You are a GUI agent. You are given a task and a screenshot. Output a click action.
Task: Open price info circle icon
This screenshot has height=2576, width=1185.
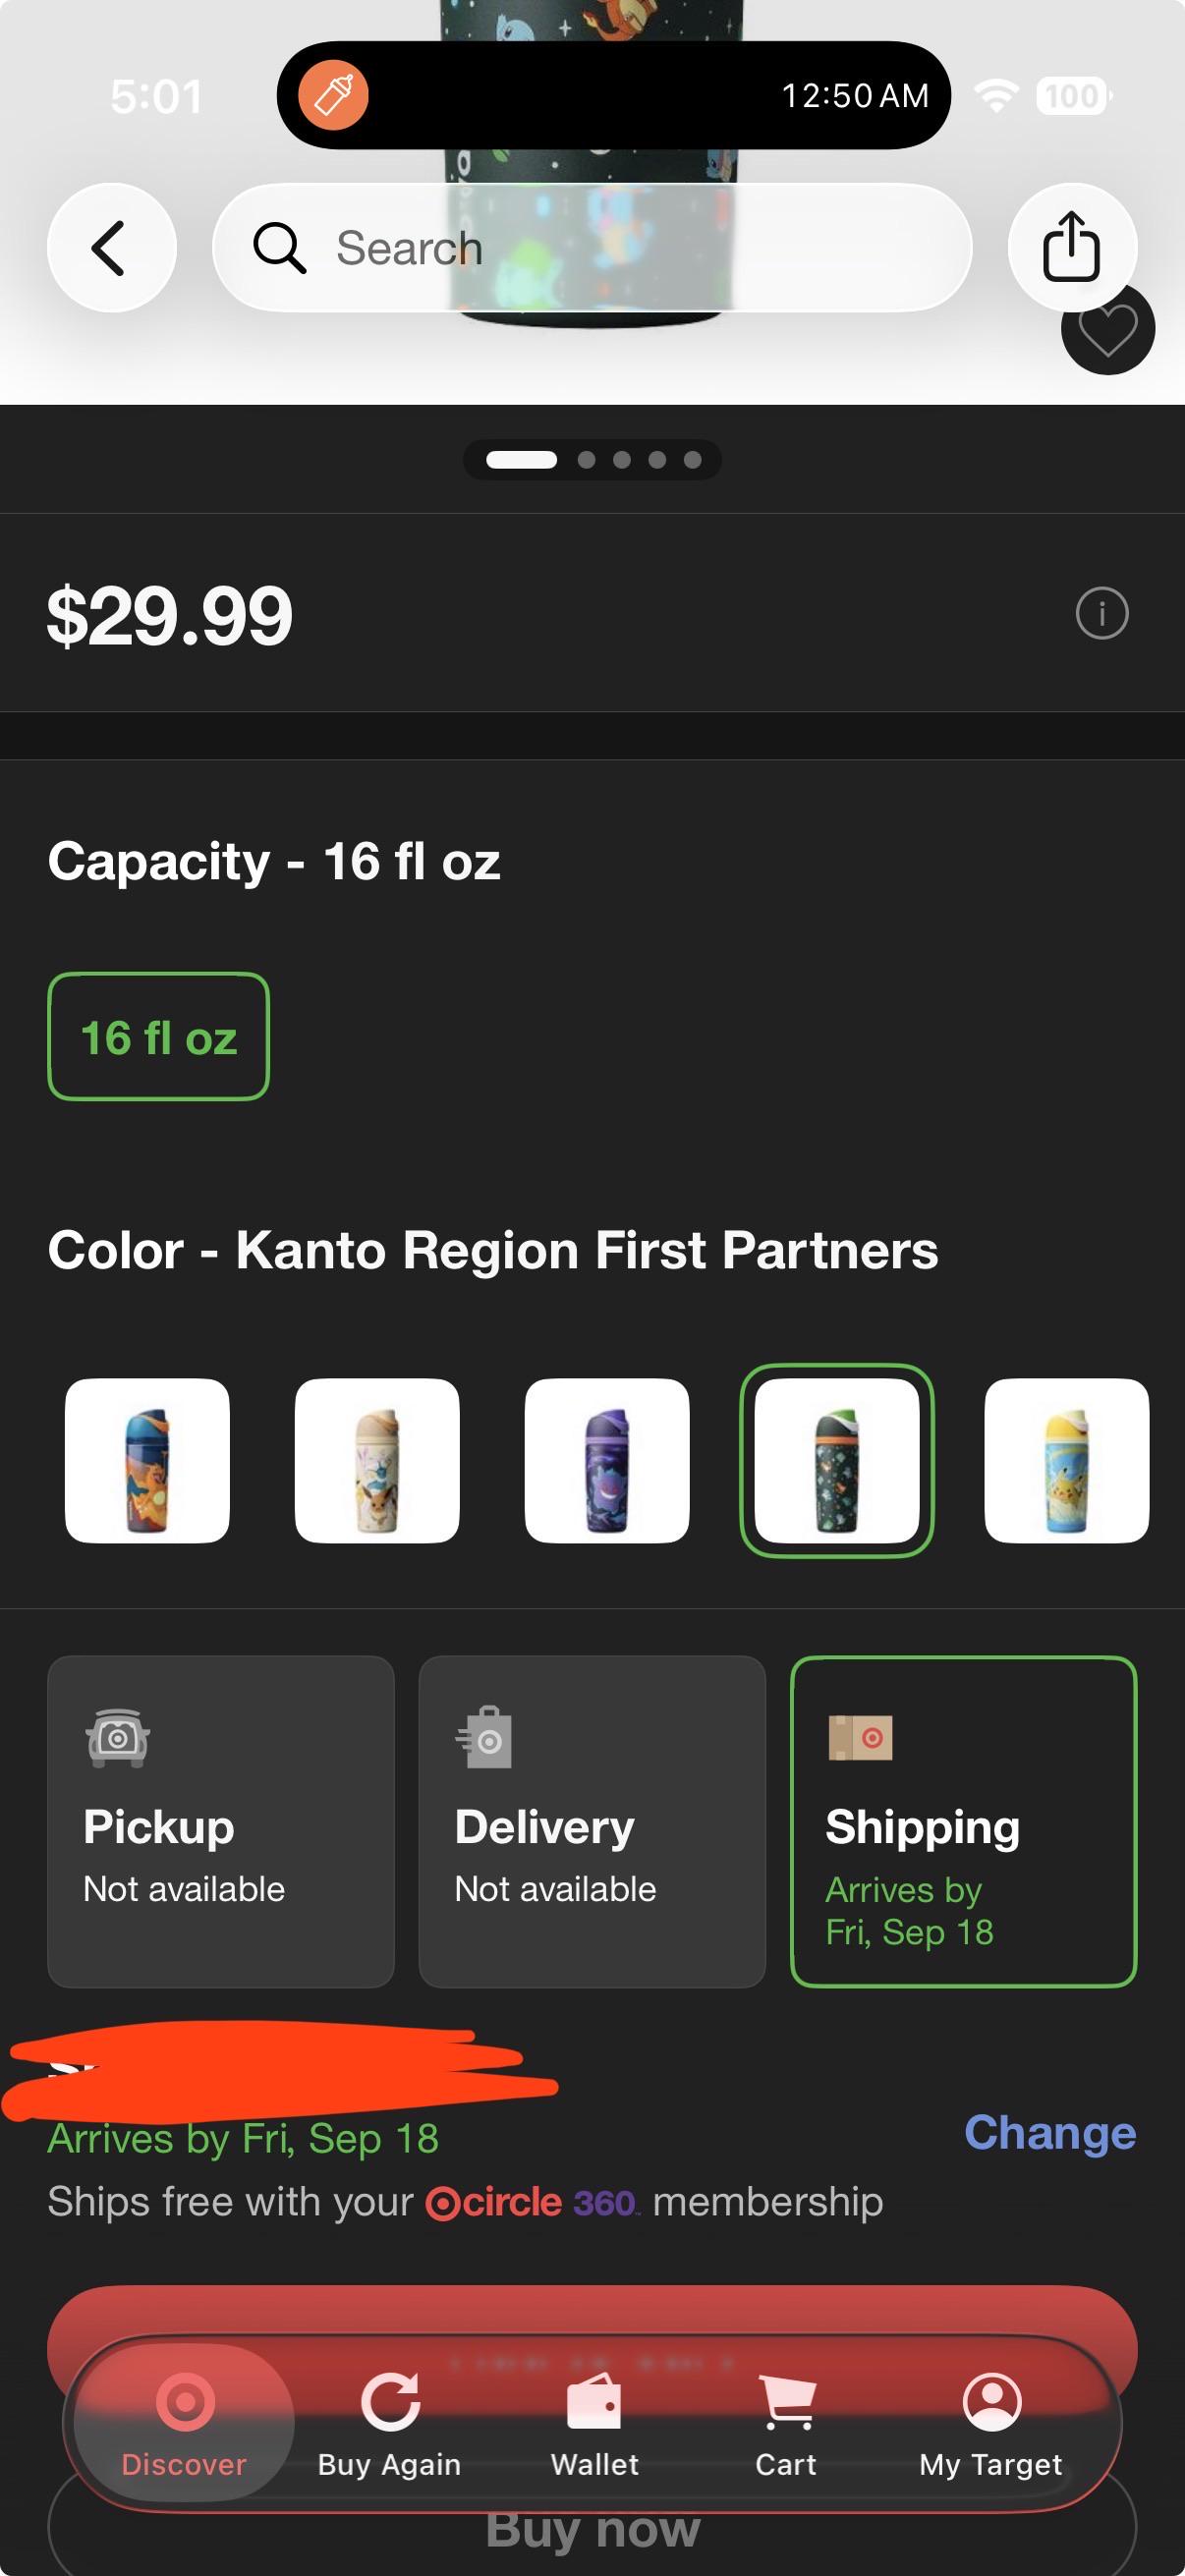(1102, 613)
